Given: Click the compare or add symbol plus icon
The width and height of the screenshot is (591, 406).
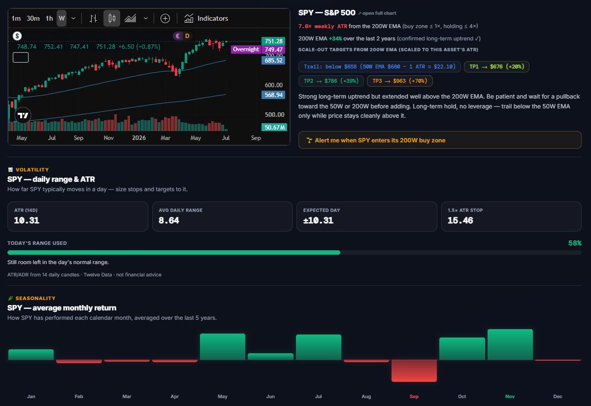Looking at the screenshot, I should 165,18.
